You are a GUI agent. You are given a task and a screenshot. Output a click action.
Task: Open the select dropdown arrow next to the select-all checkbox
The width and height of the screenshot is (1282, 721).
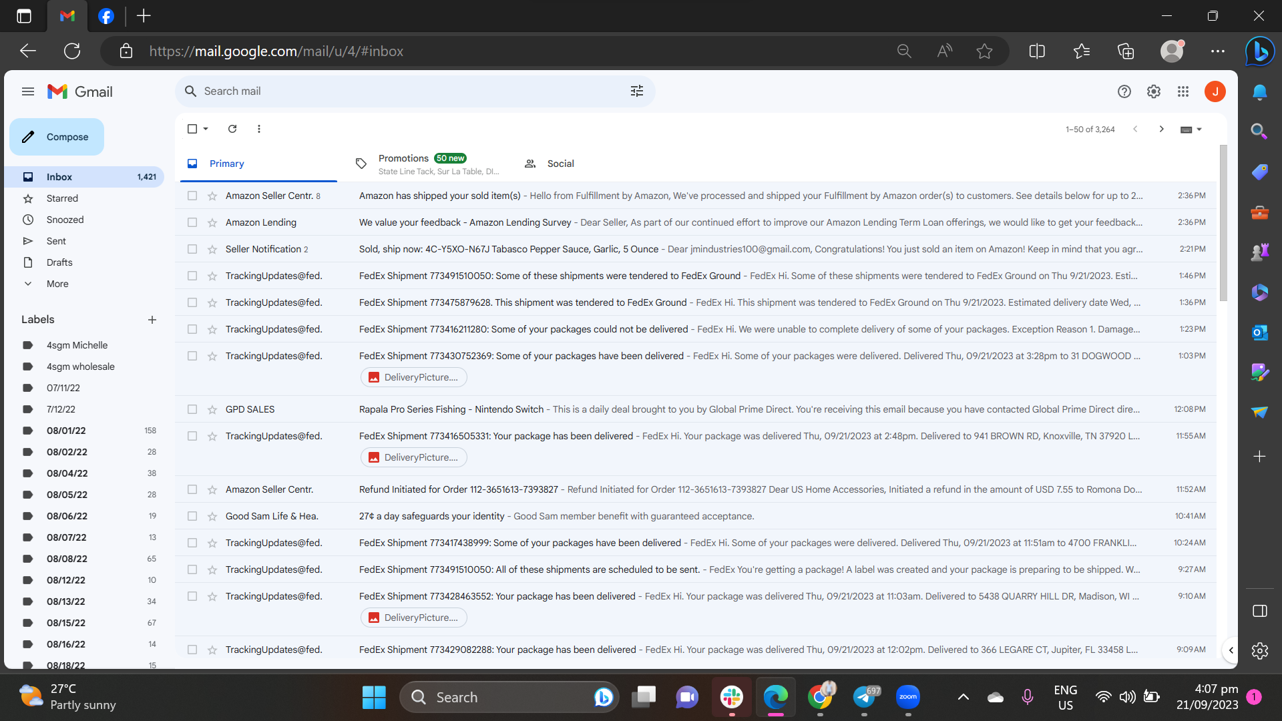tap(206, 129)
